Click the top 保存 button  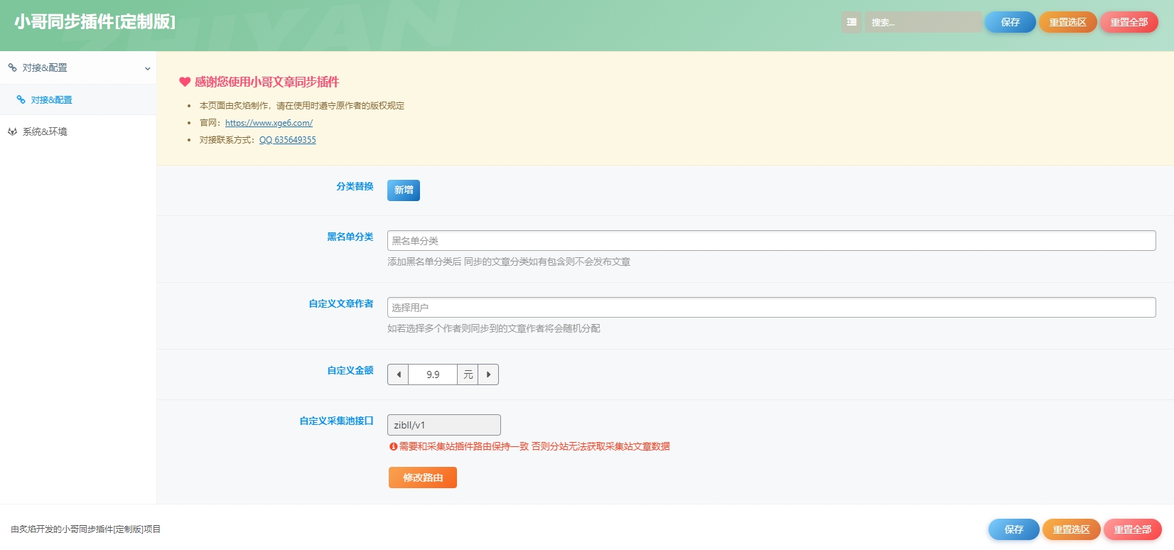tap(1010, 22)
